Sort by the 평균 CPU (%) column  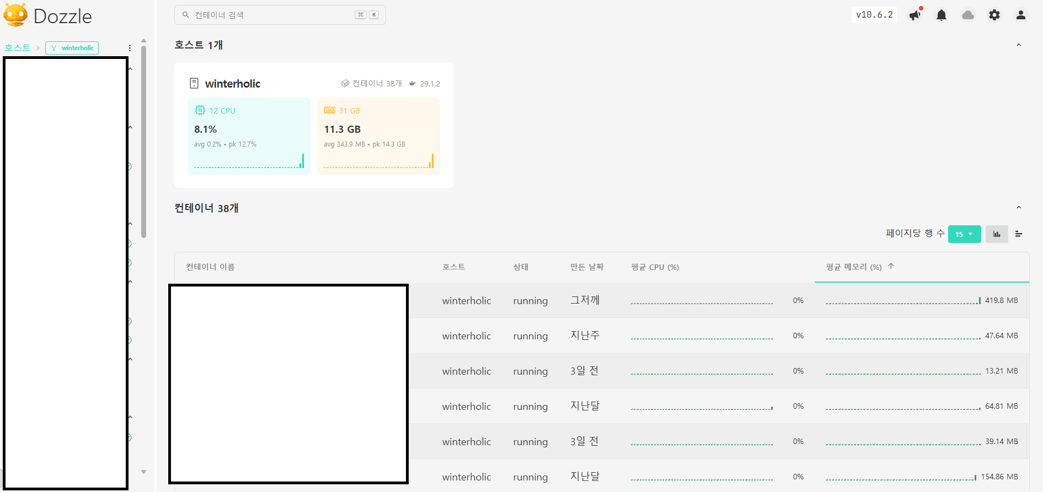[655, 267]
